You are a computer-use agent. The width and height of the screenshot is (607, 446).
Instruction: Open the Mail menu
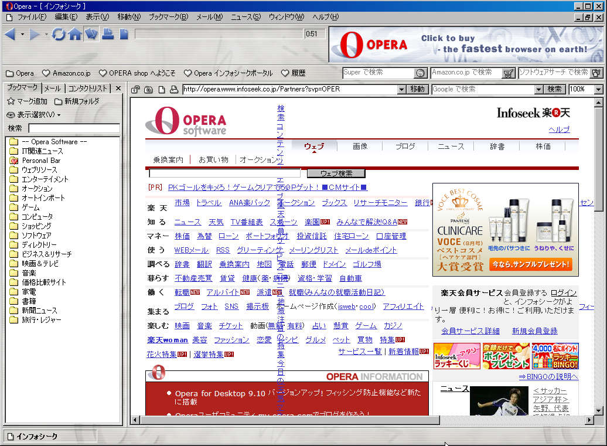click(209, 17)
